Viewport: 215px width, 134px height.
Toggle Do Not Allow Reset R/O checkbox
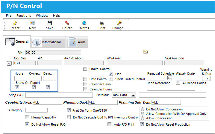(x=27, y=124)
